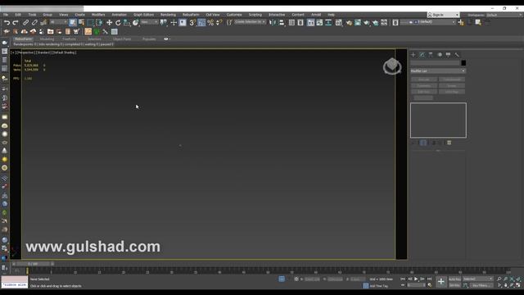524x295 pixels.
Task: Select the Unlink Selection tool
Action: point(34,22)
